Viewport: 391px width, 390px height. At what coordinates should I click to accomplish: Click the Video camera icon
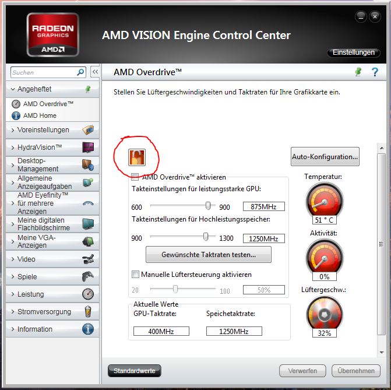click(88, 259)
